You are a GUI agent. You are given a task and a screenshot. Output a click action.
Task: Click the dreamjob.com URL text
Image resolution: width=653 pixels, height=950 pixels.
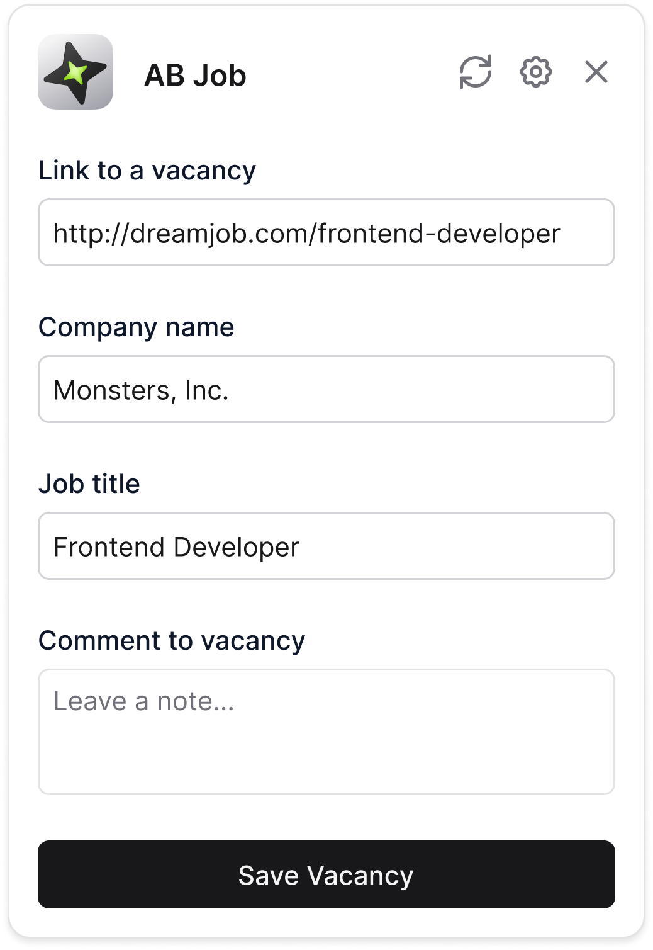pos(306,234)
